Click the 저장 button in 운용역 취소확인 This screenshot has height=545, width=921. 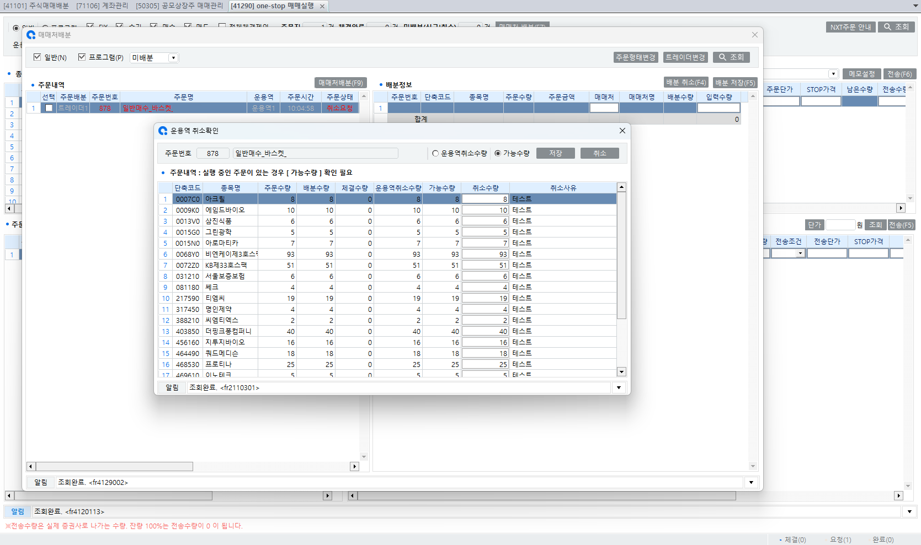pyautogui.click(x=556, y=153)
